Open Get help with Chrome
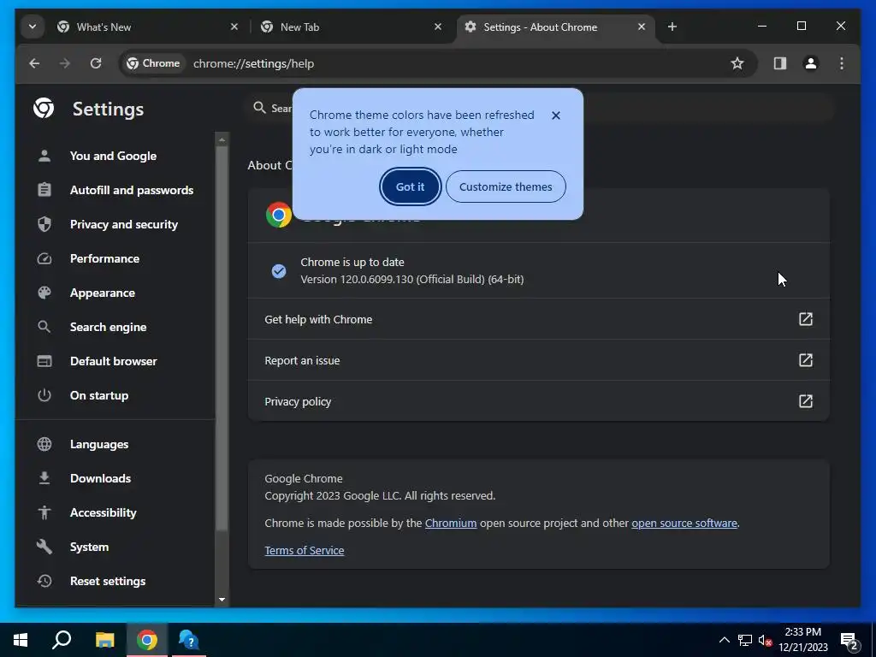The width and height of the screenshot is (876, 657). click(x=539, y=319)
